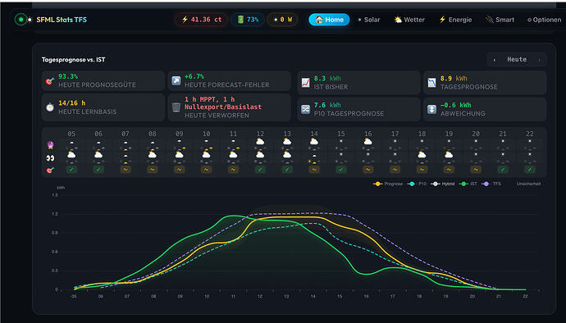566x323 pixels.
Task: Click the green check badge under hour 13
Action: tap(287, 169)
